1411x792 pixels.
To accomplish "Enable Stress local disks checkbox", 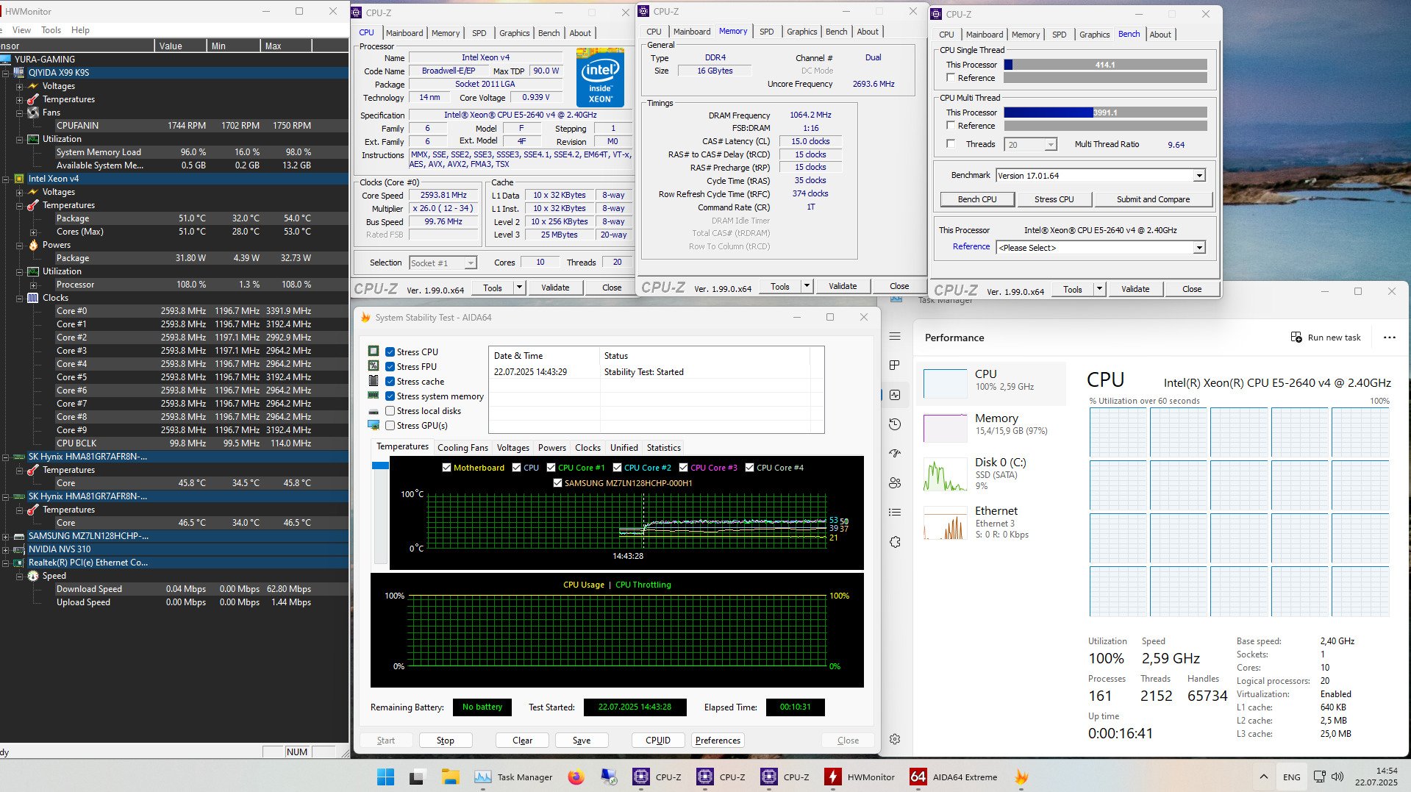I will [390, 411].
